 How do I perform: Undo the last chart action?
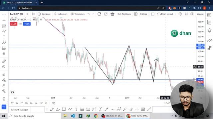pyautogui.click(x=89, y=14)
